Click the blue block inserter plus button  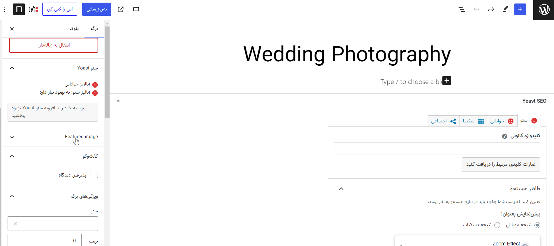(520, 9)
